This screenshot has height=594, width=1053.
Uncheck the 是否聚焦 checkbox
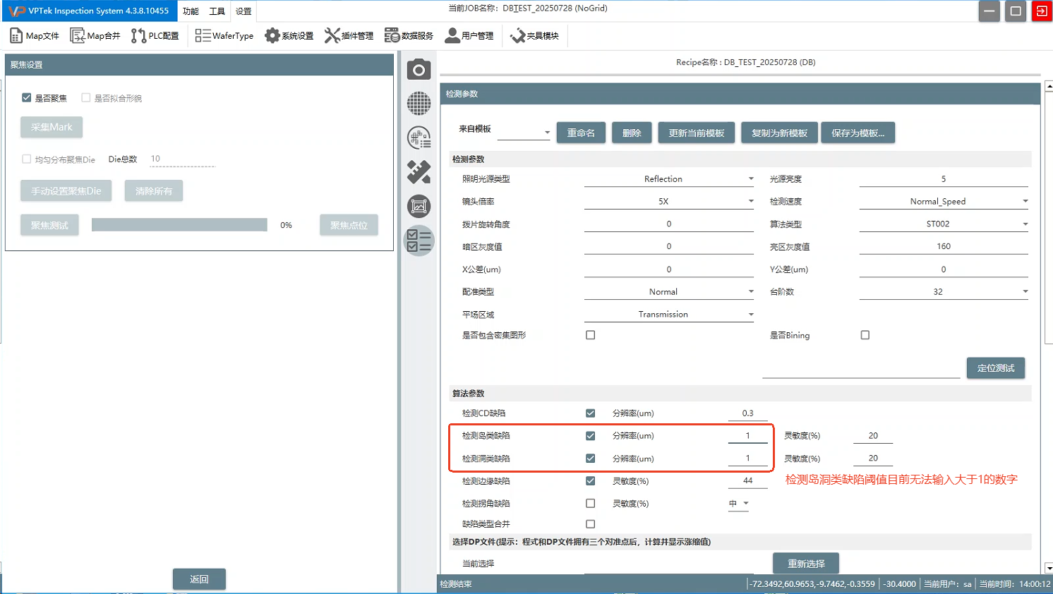point(27,98)
